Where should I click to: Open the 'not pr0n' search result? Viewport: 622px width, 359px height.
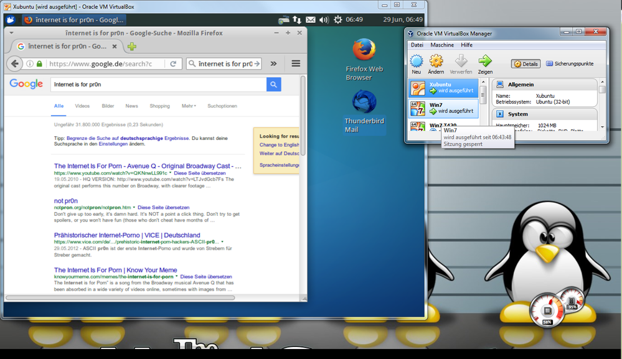66,201
